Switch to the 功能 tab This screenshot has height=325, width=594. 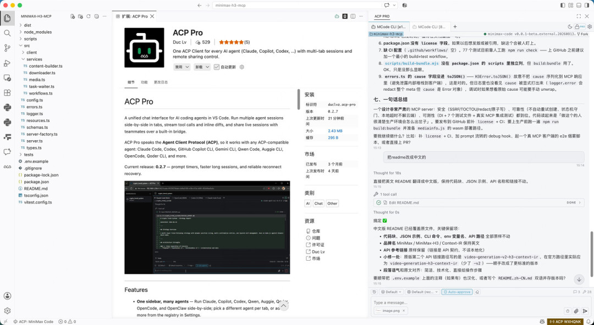144,82
